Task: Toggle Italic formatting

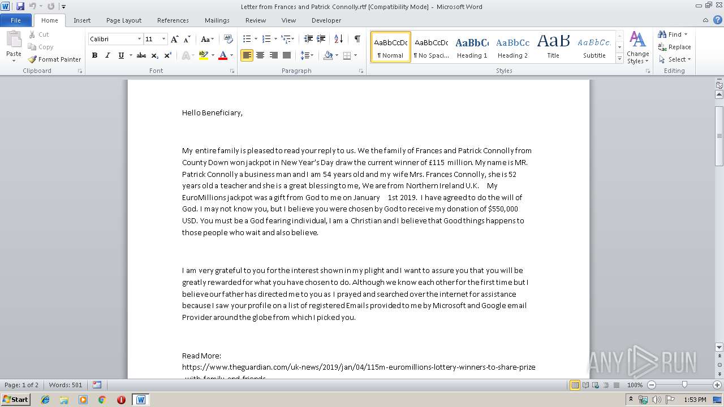Action: tap(107, 55)
